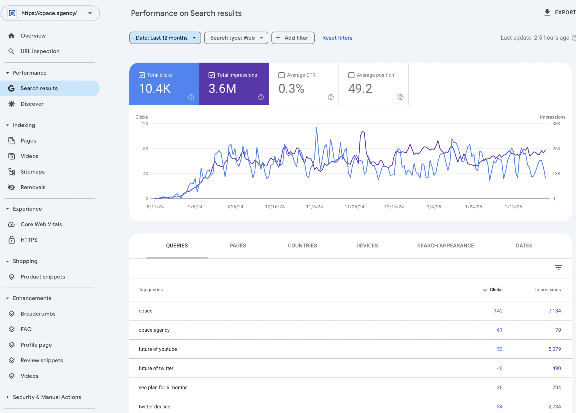Viewport: 576px width, 413px height.
Task: Open the table filter options
Action: point(559,267)
